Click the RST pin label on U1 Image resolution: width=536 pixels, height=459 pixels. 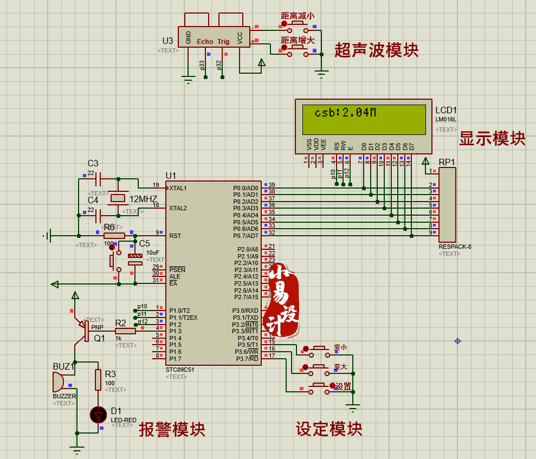click(x=175, y=236)
